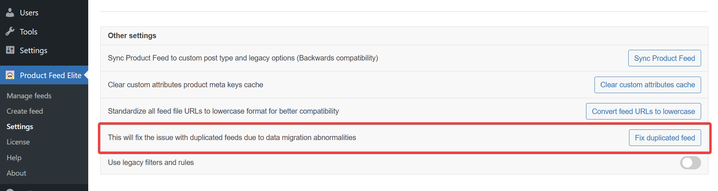Open the Help submenu page
Screen dimensions: 718x191
14,158
